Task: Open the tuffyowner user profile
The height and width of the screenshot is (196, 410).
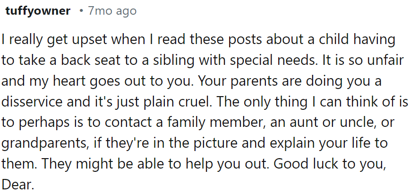Action: [x=38, y=11]
